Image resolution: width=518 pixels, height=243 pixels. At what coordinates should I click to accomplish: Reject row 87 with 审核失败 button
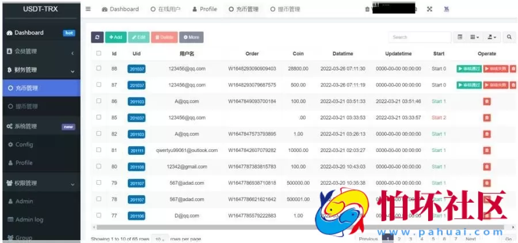(496, 85)
